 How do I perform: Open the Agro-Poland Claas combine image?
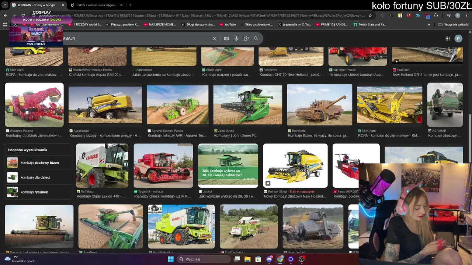tap(181, 227)
